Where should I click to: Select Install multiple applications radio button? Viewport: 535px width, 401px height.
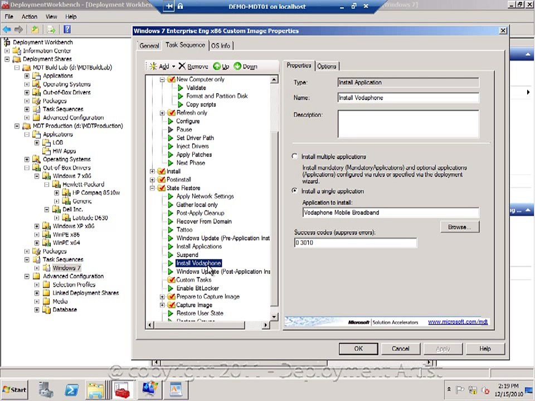point(295,157)
